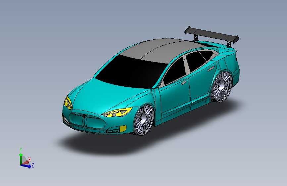Image resolution: width=287 pixels, height=186 pixels.
Task: Select the yellow headlight next to the front wheel
Action: tap(118, 112)
